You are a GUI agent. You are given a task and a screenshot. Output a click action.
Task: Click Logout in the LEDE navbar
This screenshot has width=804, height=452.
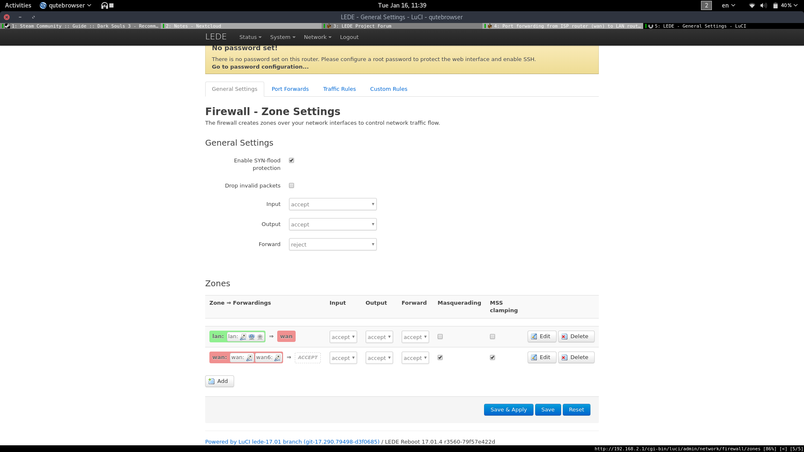click(x=349, y=37)
